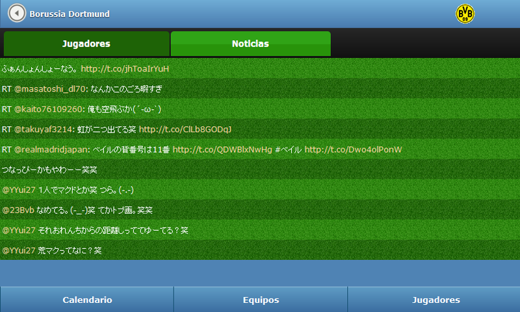Click the Borussia Dortmund BVB logo
Viewport: 520px width, 312px height.
pos(465,14)
